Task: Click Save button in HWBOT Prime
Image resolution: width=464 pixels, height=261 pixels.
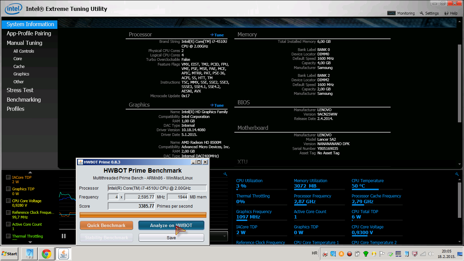Action: coord(171,238)
